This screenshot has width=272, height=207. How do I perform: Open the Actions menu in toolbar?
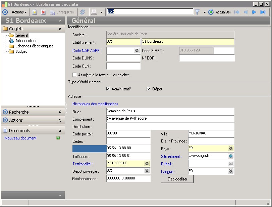tap(19, 12)
